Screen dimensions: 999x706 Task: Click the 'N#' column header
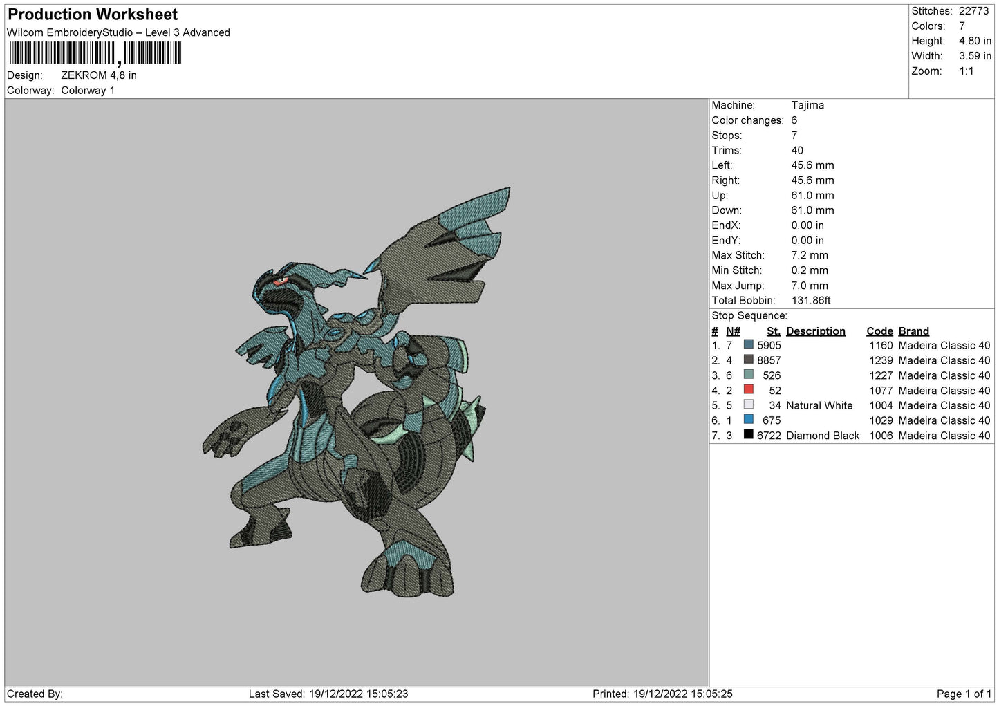pyautogui.click(x=733, y=331)
